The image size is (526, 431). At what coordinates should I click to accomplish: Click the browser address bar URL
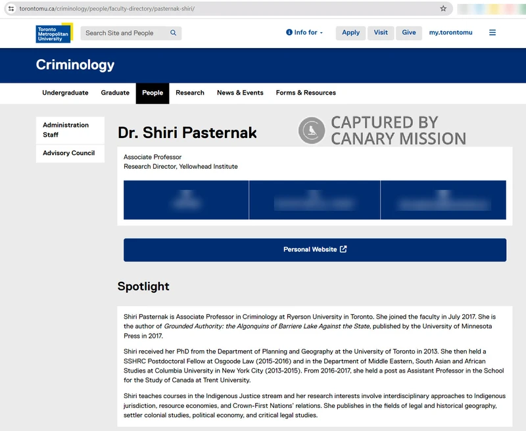pos(107,9)
